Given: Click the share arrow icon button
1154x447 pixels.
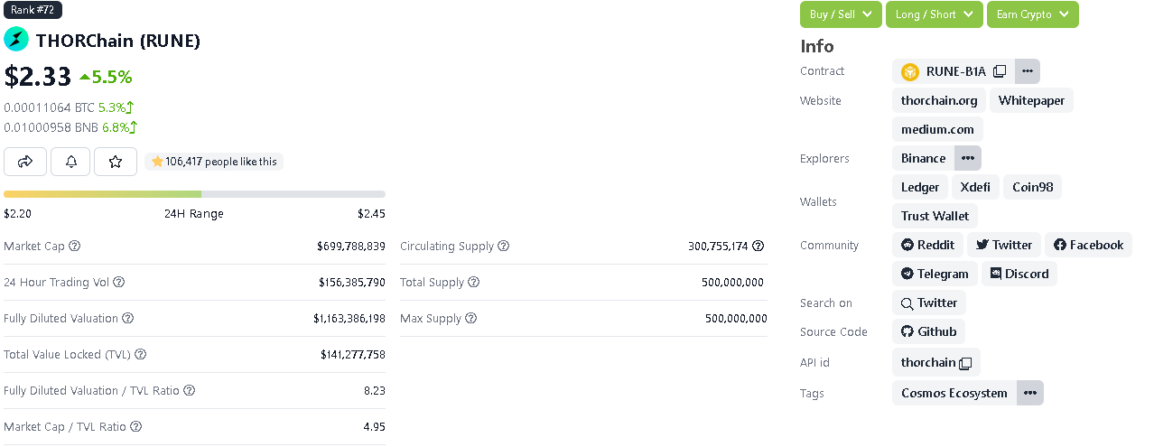Looking at the screenshot, I should click(x=25, y=162).
